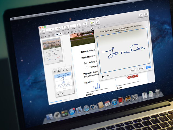Click the Lease page thumbnail in sidebar
This screenshot has height=130, width=173.
[52, 50]
